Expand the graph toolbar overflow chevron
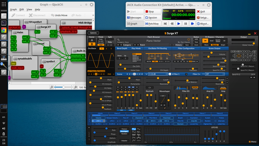 point(93,15)
